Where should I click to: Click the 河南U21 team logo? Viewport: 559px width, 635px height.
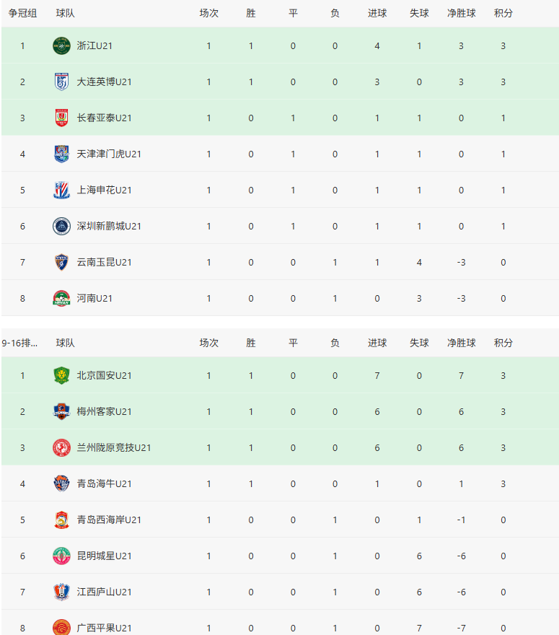[x=61, y=298]
